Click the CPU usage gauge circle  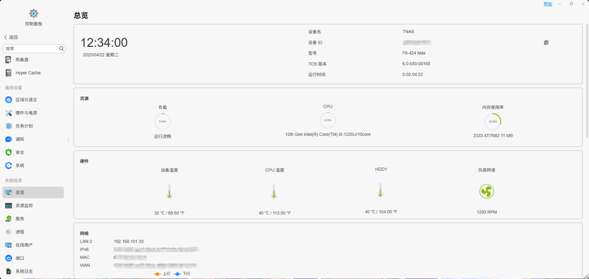pyautogui.click(x=328, y=120)
